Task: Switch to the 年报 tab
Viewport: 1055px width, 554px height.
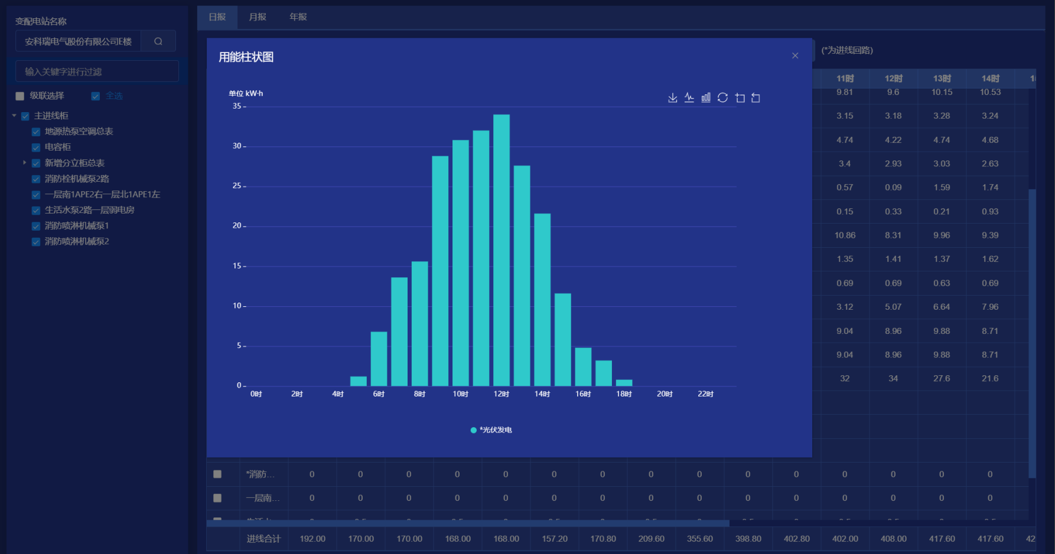Action: tap(298, 17)
